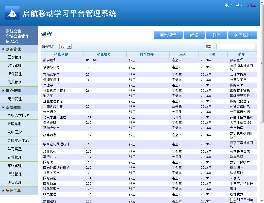
Task: Click the page scrollbar down arrow
Action: pos(262,201)
